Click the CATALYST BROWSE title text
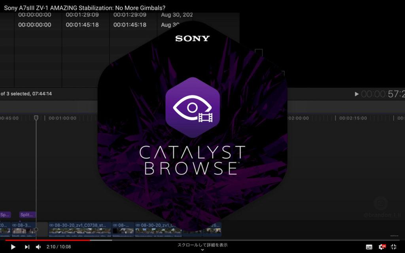This screenshot has width=405, height=253. (192, 160)
